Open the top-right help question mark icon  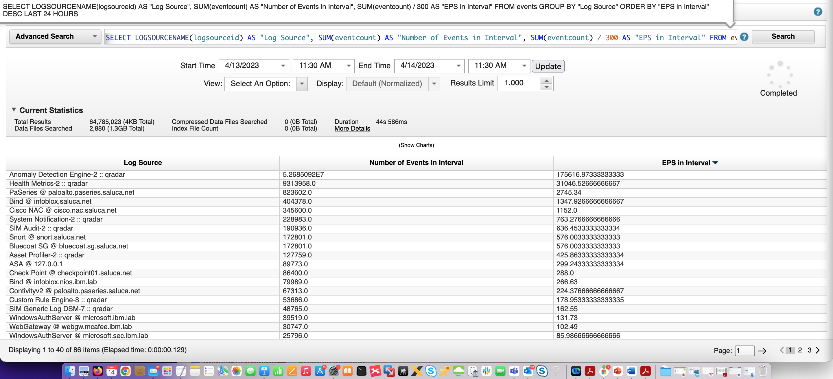pos(818,12)
